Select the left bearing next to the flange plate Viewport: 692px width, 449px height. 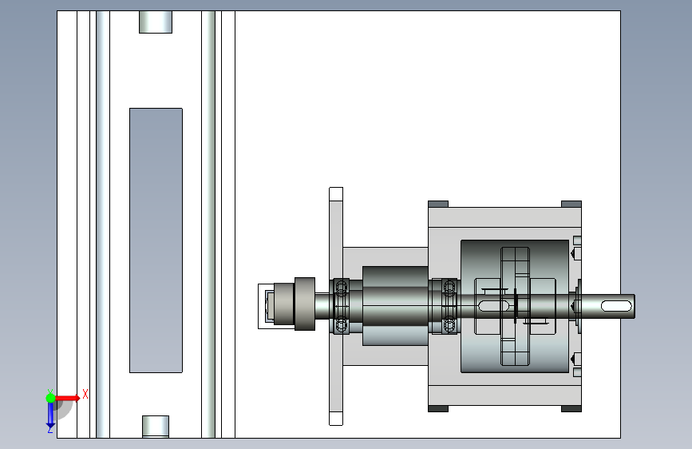(x=341, y=306)
